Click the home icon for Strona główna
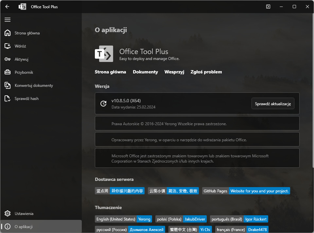The height and width of the screenshot is (233, 314). [x=8, y=33]
